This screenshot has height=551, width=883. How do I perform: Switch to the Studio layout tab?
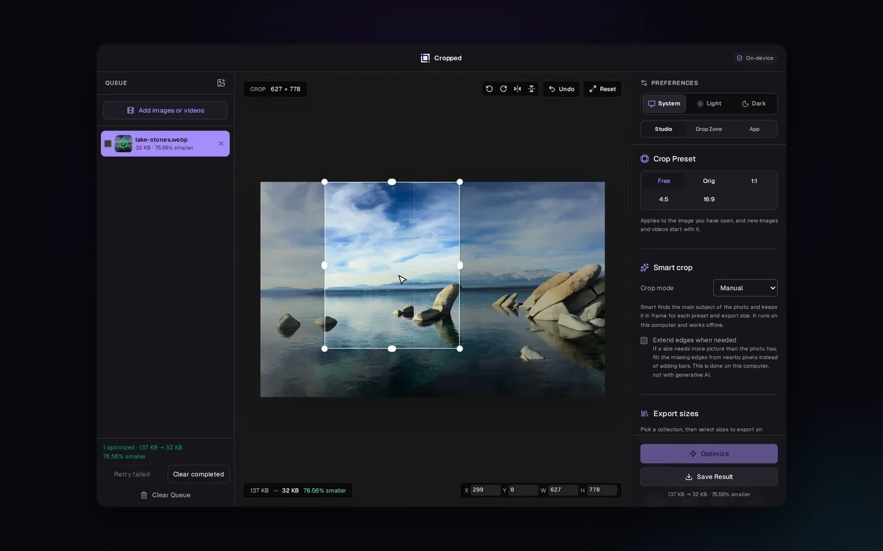(x=664, y=129)
